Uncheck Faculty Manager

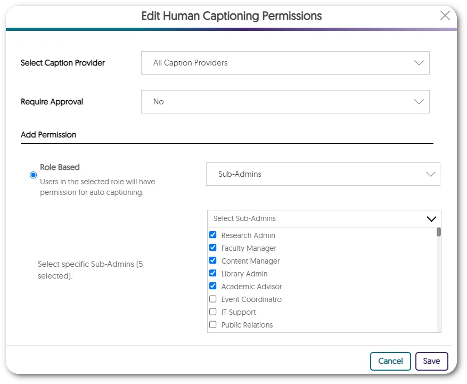click(x=213, y=248)
